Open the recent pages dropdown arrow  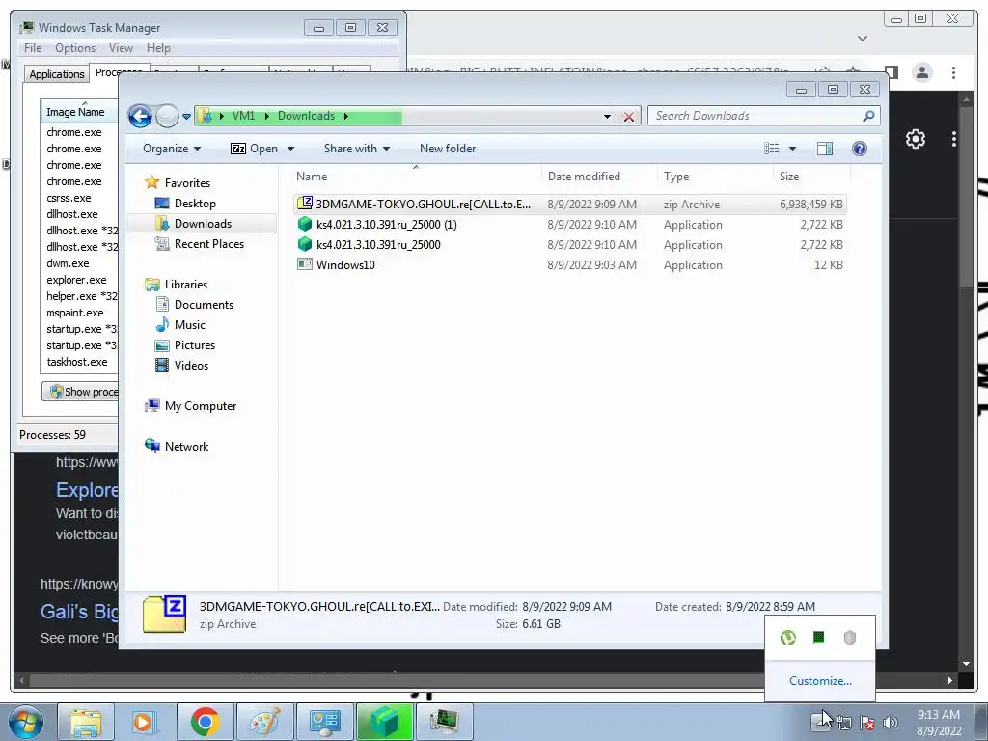[186, 117]
